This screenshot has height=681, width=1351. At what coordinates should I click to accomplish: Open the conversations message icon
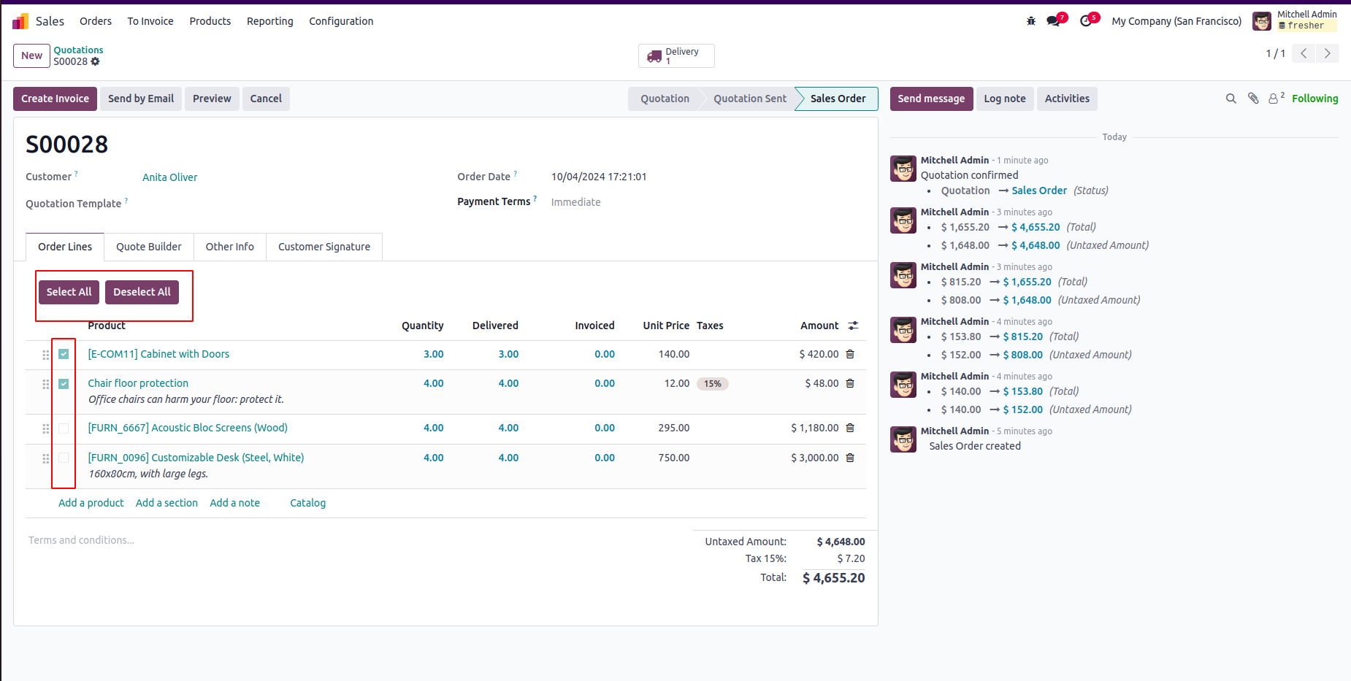pyautogui.click(x=1053, y=21)
